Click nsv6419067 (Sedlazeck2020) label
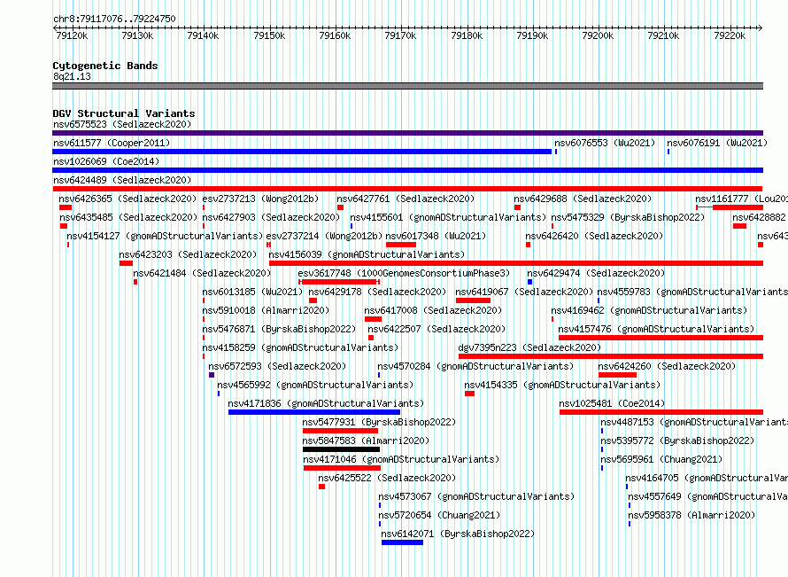The height and width of the screenshot is (577, 788). [x=525, y=292]
